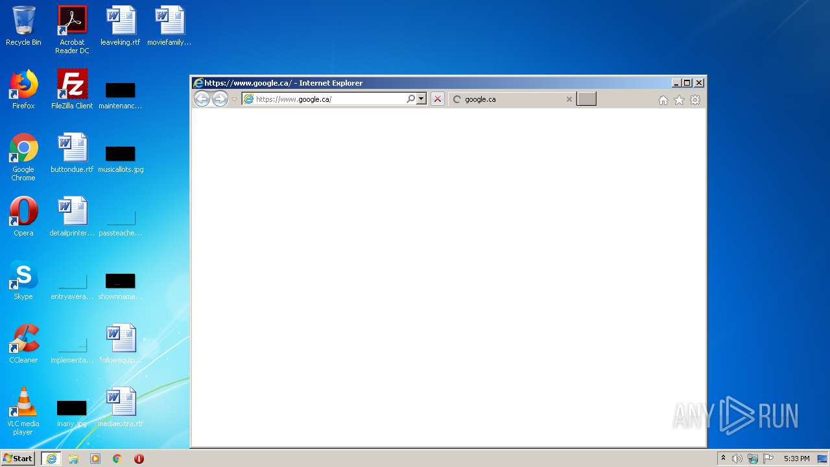Viewport: 830px width, 467px height.
Task: Select the Firefox desktop shortcut
Action: point(23,90)
